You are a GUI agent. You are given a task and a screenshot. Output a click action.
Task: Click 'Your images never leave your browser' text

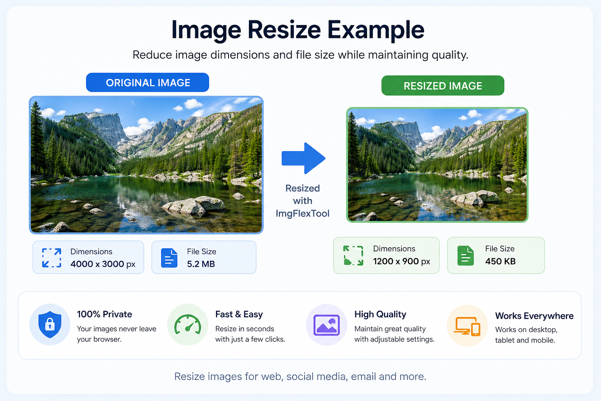click(117, 334)
